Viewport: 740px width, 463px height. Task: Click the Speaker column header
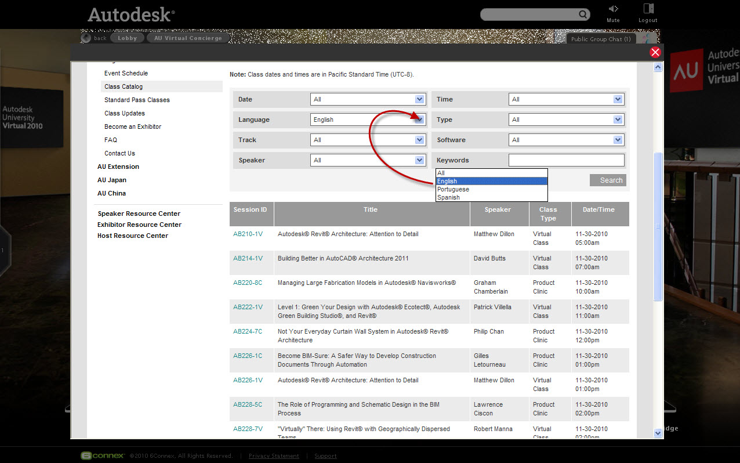click(x=499, y=214)
